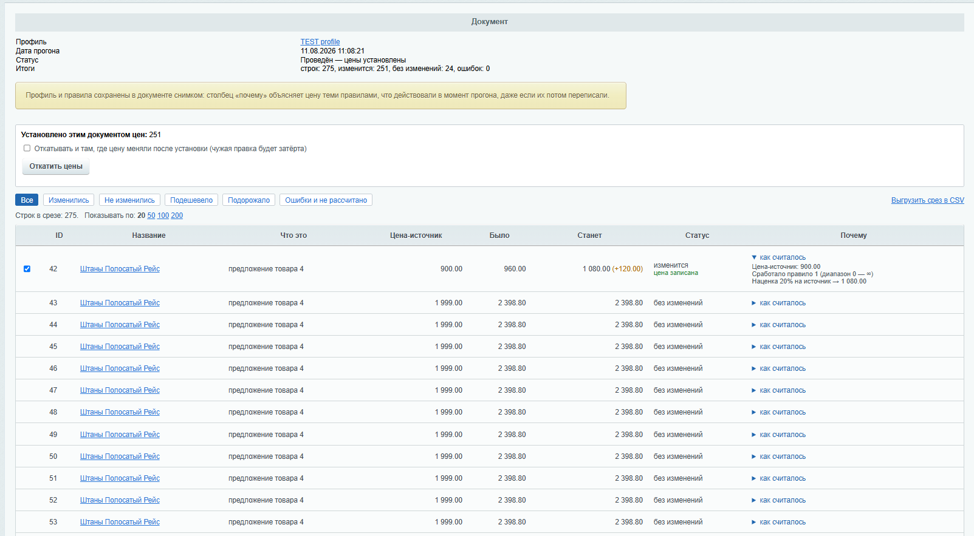Image resolution: width=974 pixels, height=536 pixels.
Task: Click the Почему column header
Action: click(854, 236)
